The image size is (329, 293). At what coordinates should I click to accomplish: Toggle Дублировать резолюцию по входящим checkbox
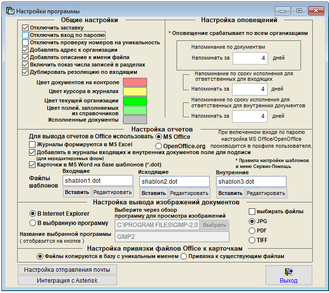pyautogui.click(x=25, y=72)
